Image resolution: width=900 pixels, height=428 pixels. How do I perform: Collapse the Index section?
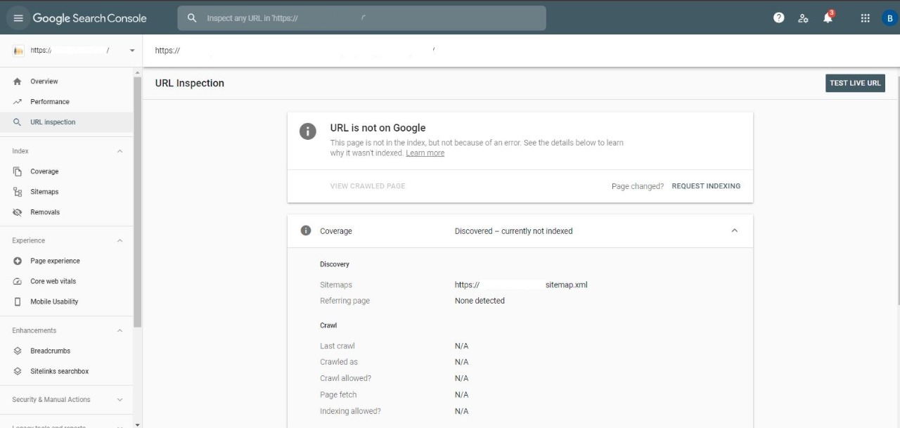coord(120,151)
